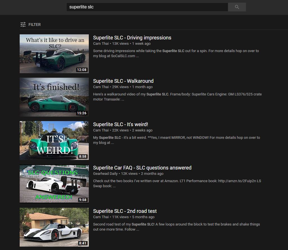The image size is (288, 250).
Task: Click the 12:08 duration badge
Action: tap(82, 70)
